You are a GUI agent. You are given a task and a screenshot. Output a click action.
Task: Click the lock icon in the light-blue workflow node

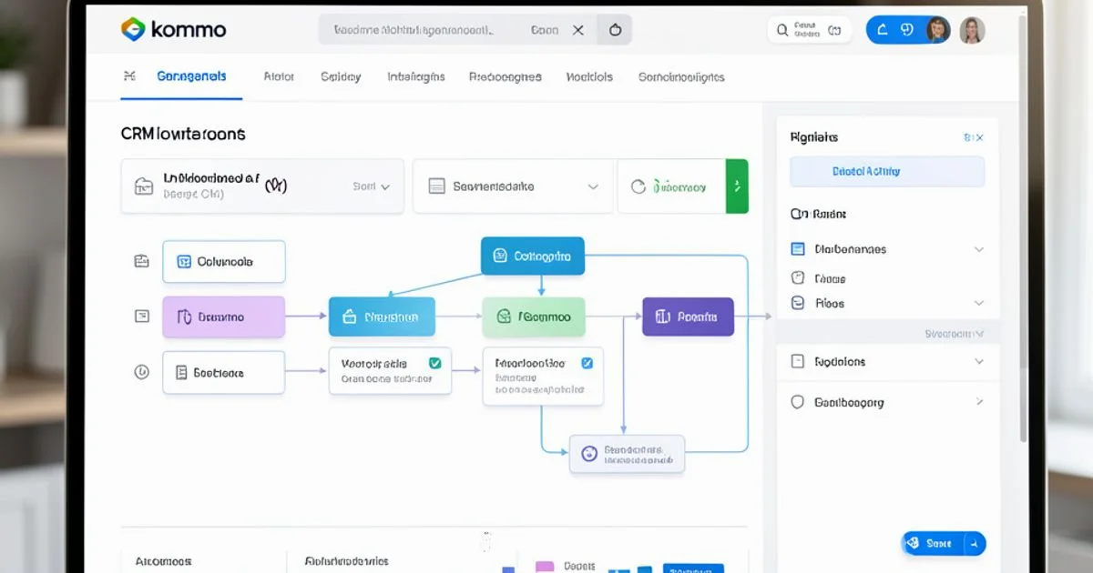348,317
